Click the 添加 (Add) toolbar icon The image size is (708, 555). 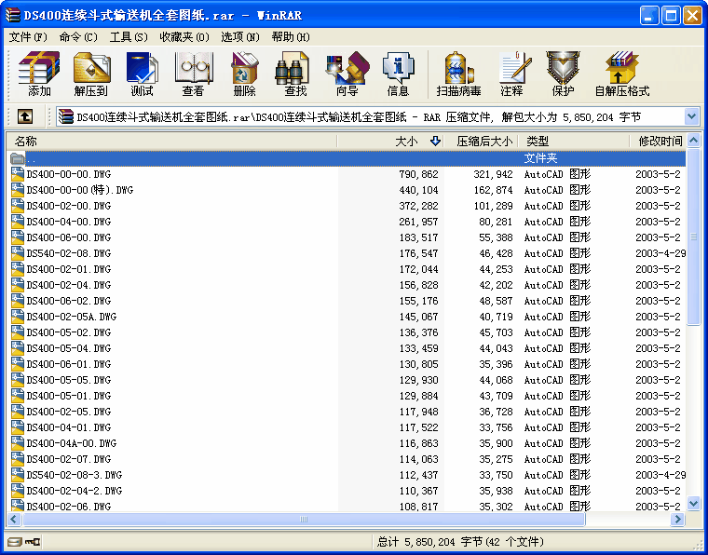39,74
